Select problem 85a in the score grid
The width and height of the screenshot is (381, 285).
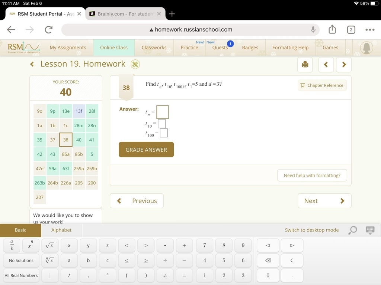66,154
